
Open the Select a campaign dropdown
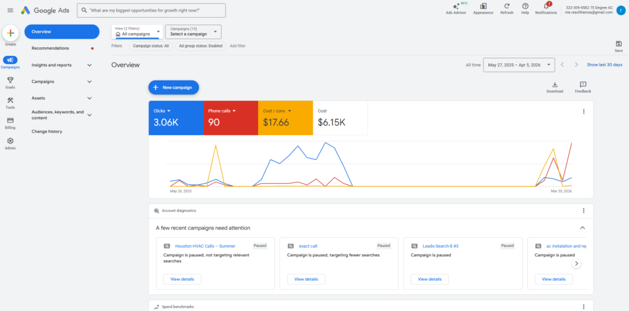coord(193,32)
